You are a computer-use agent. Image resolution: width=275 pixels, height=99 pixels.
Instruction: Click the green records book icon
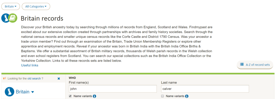[x=13, y=18]
